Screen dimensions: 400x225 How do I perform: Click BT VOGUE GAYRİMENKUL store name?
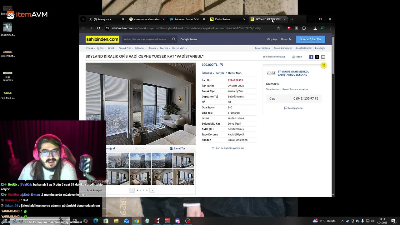click(293, 73)
